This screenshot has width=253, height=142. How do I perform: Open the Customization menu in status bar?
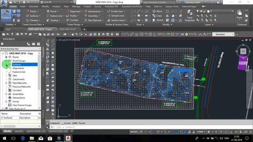pyautogui.click(x=250, y=132)
